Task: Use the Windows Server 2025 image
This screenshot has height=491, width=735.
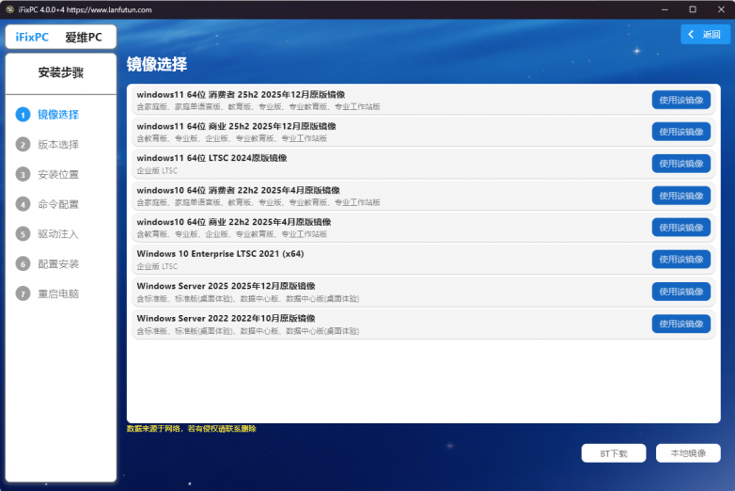Action: click(680, 292)
